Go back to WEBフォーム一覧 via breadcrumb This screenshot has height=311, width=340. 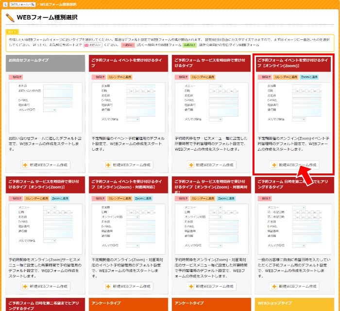tap(22, 4)
